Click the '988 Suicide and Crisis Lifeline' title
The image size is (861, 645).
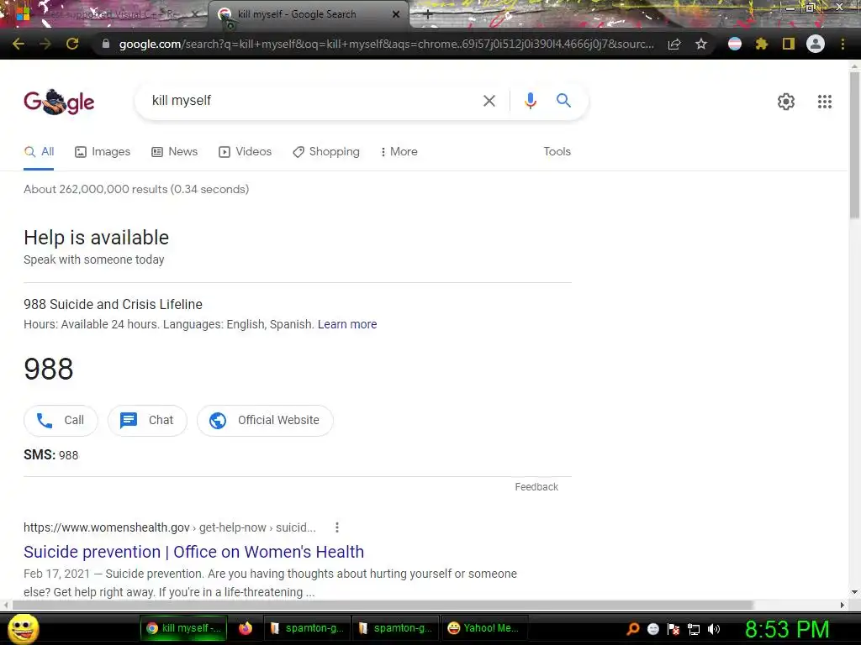click(x=113, y=304)
